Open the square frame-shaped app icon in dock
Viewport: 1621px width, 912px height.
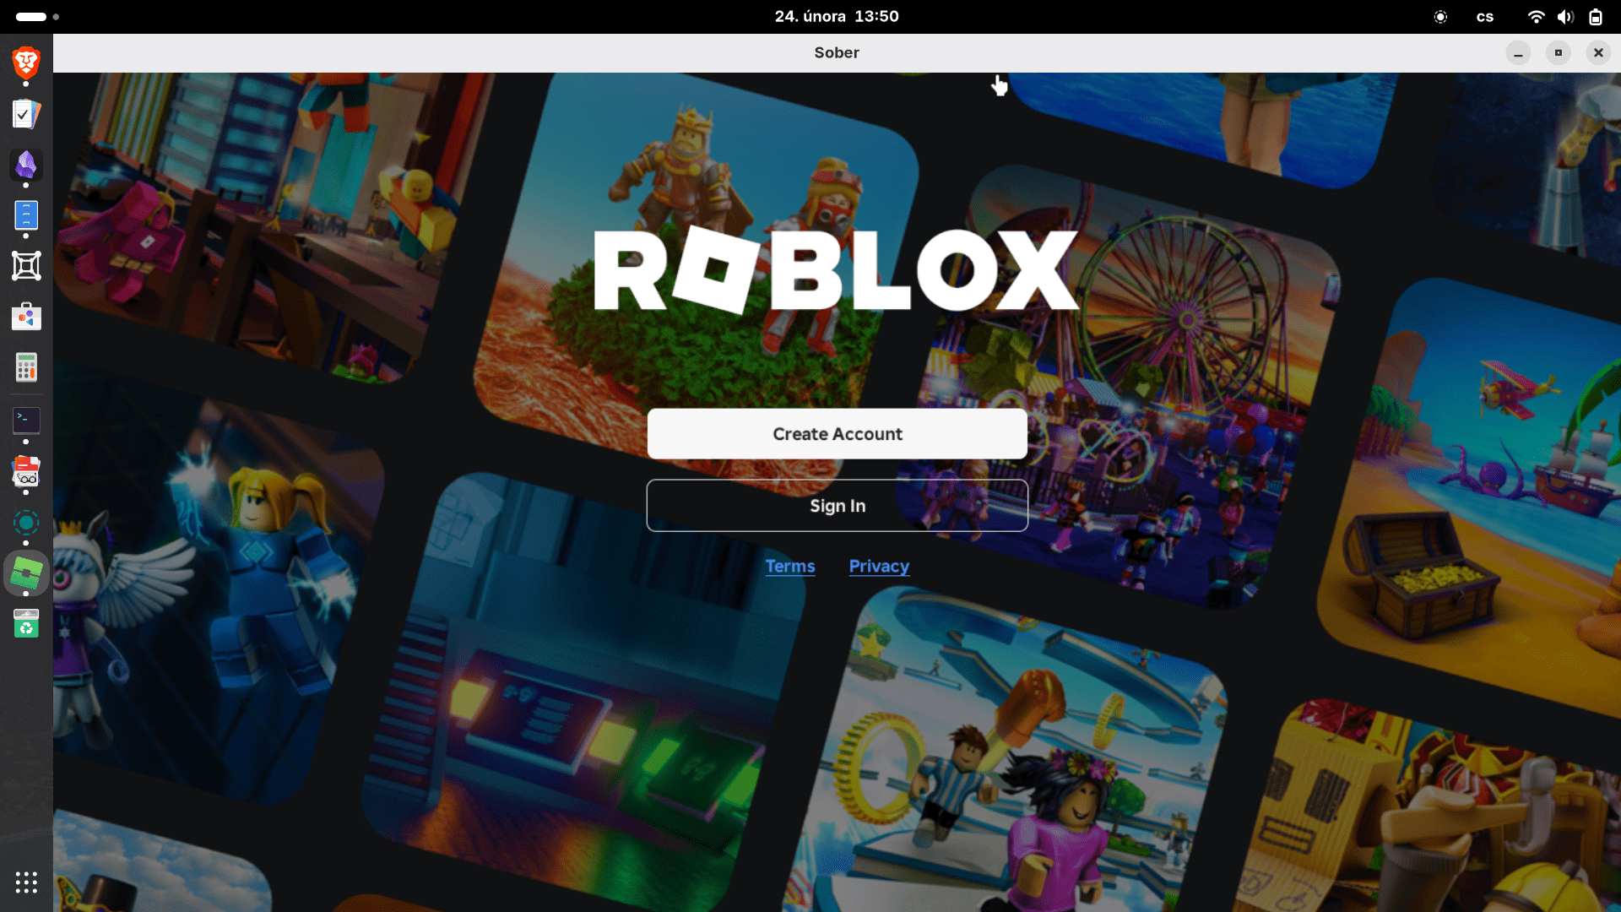[x=26, y=266]
